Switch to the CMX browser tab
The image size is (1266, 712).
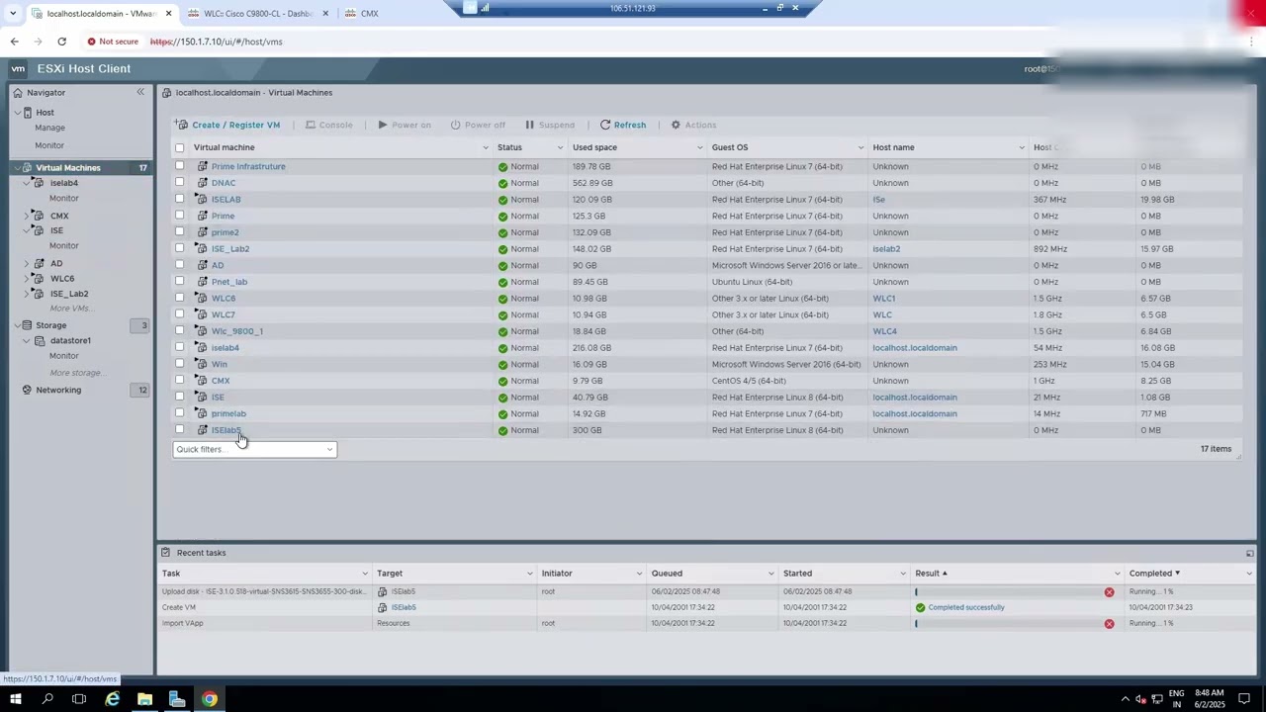369,13
